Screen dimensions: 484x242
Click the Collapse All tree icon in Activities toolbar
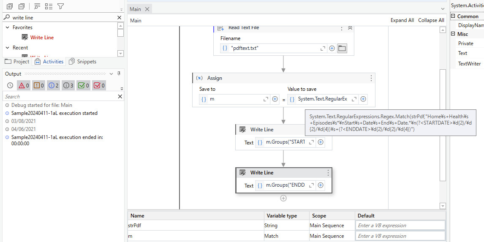(21, 6)
